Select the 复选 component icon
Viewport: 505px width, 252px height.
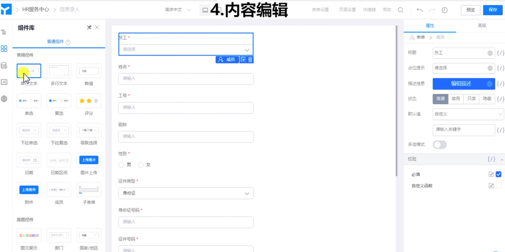pos(59,101)
